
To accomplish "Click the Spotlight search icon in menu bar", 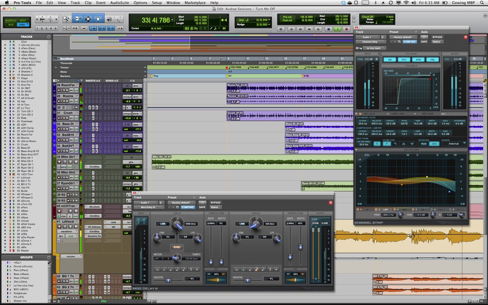I will (x=481, y=3).
